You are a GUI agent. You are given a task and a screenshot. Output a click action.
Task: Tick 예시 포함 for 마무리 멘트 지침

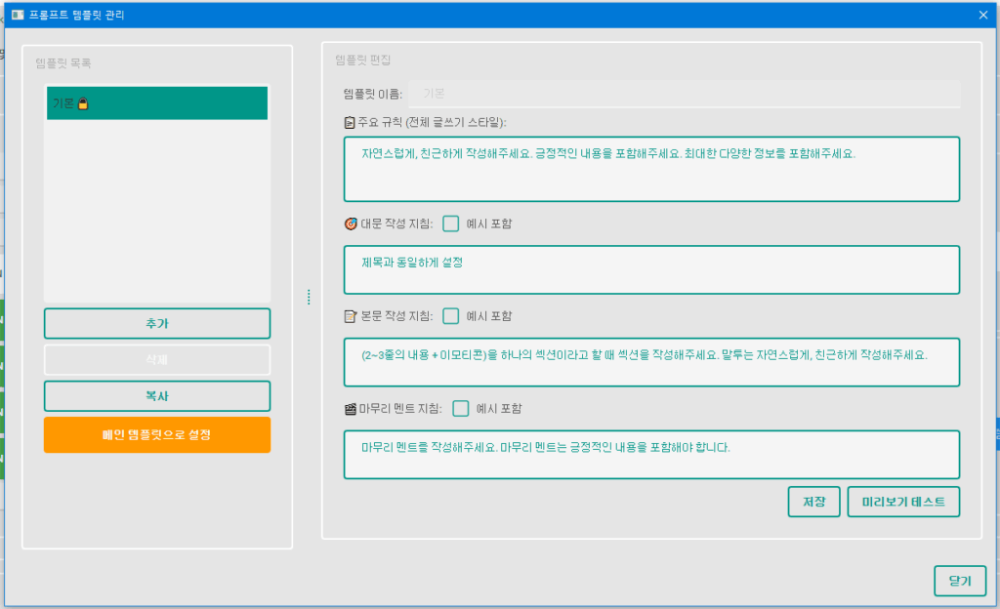460,408
